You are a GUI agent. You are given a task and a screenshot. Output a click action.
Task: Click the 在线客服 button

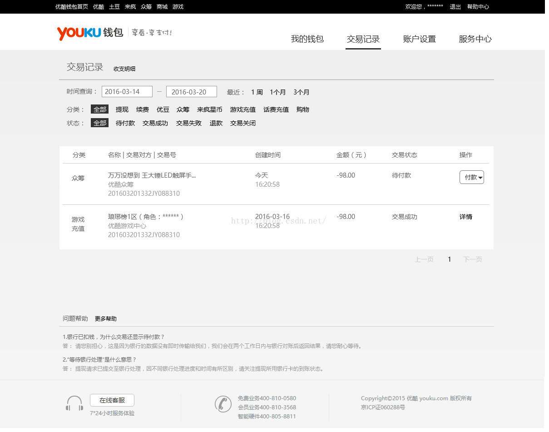click(112, 400)
